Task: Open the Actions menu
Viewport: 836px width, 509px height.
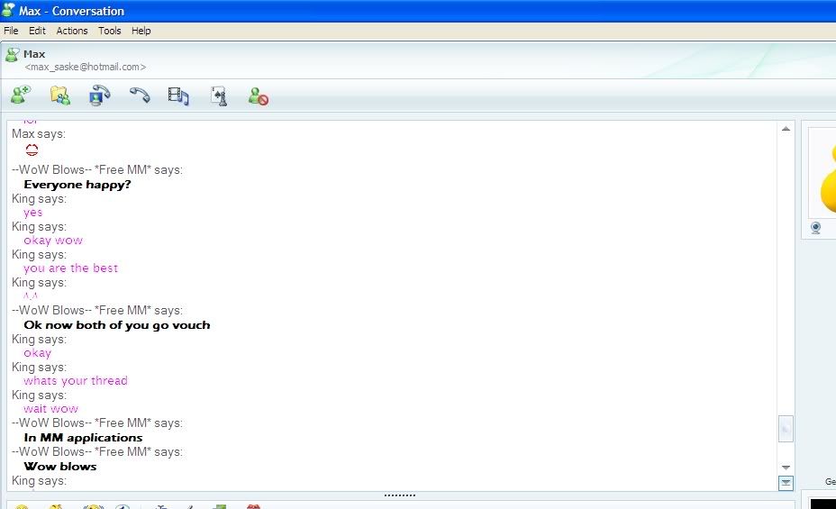Action: 72,31
